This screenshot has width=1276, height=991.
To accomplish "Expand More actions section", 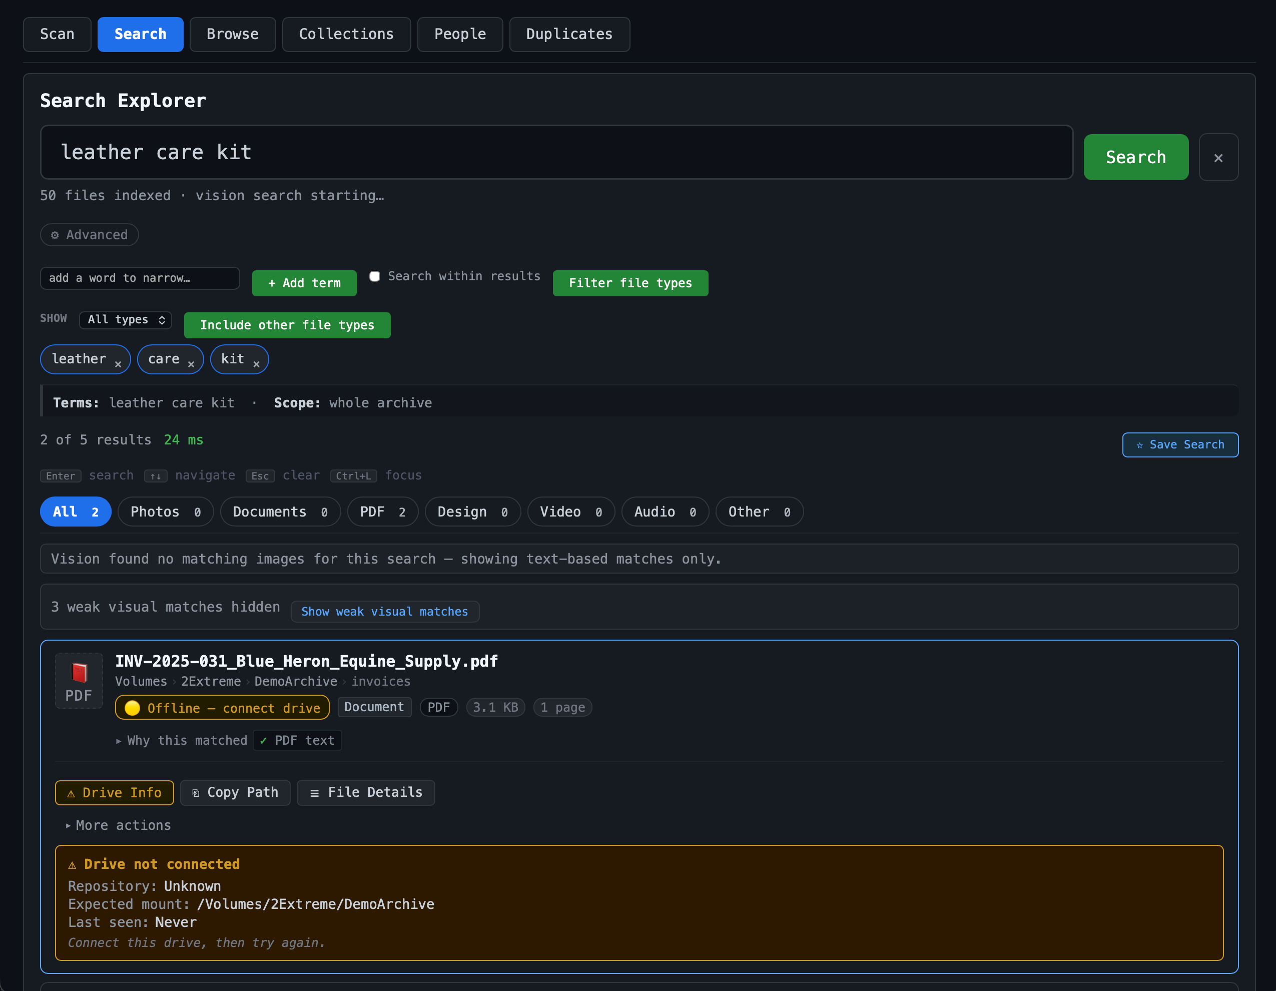I will click(x=119, y=825).
